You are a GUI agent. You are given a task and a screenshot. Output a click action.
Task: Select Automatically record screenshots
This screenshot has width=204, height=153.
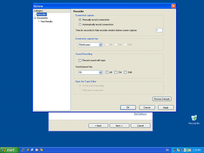[96, 25]
